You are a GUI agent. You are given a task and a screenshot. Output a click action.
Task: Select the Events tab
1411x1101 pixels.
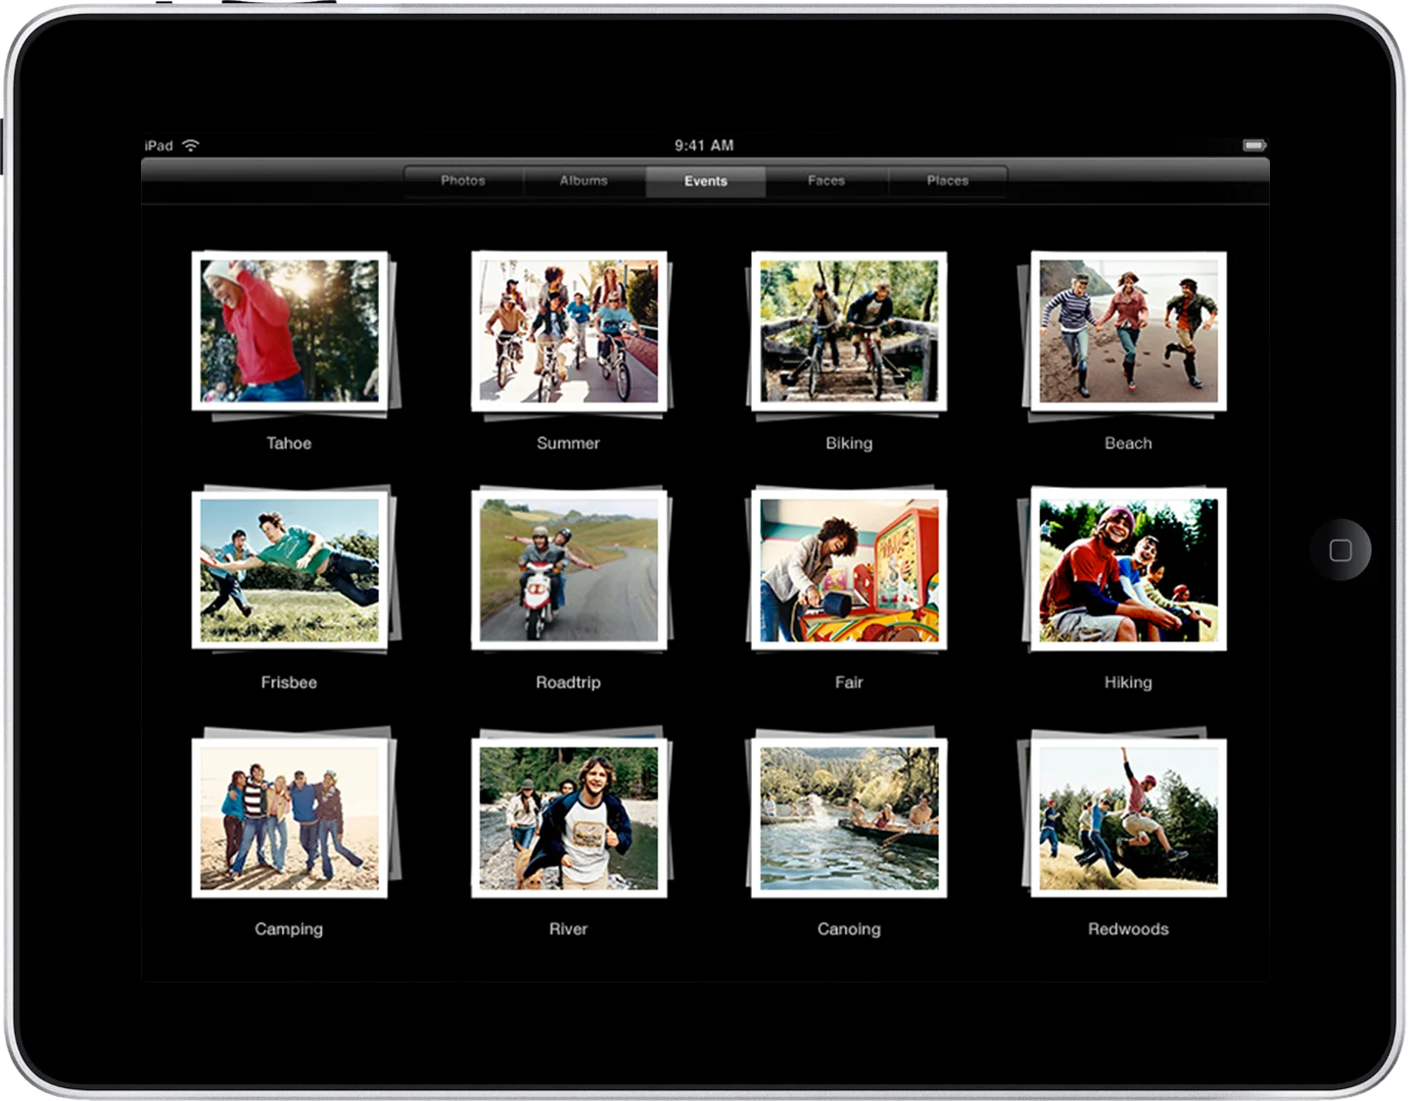(x=705, y=181)
